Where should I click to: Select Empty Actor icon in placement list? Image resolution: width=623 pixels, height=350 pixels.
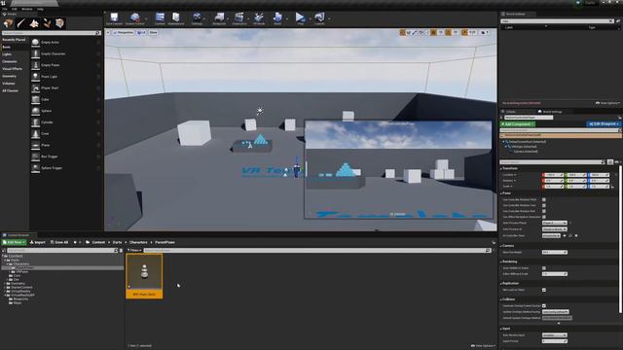click(35, 42)
